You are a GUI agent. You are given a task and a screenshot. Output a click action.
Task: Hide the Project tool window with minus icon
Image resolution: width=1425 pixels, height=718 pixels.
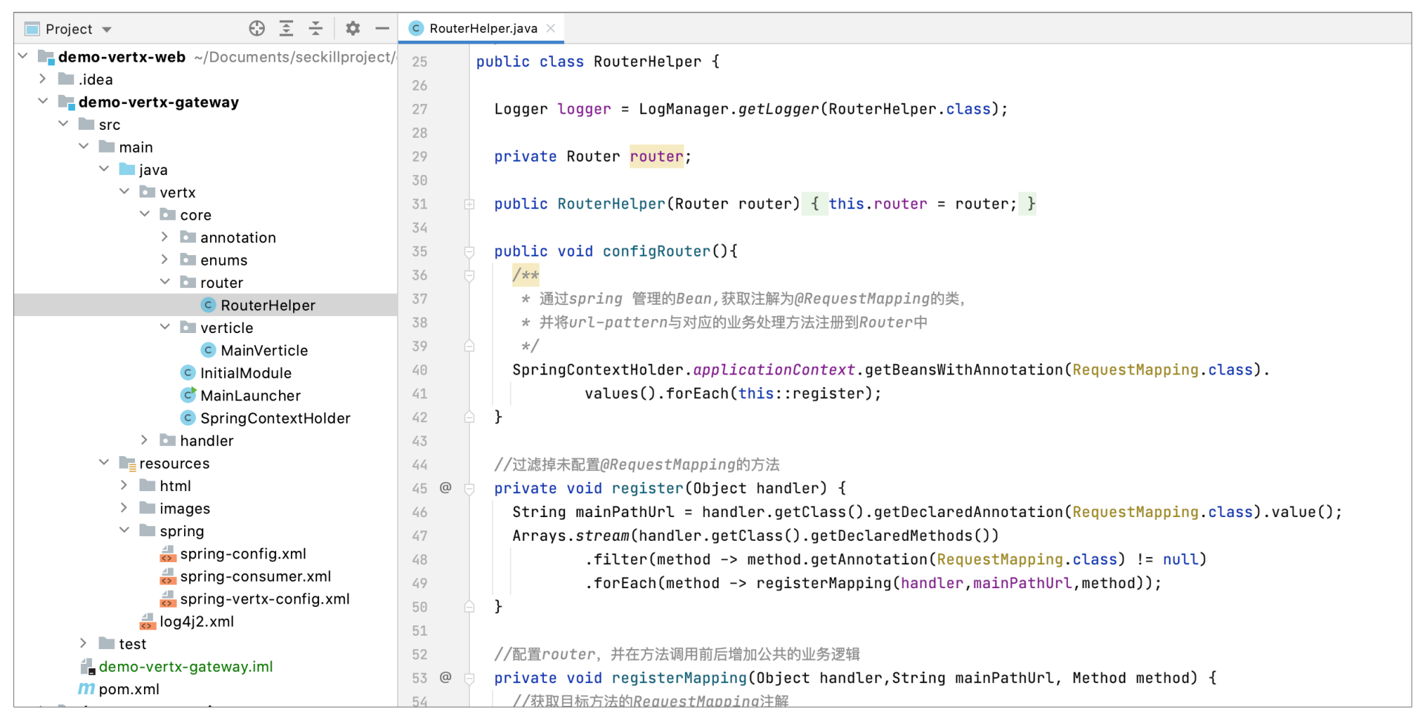pos(382,29)
